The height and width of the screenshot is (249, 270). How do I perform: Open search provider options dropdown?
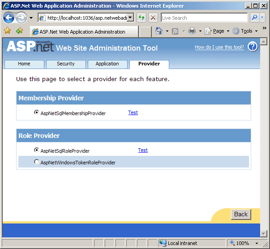coord(262,17)
